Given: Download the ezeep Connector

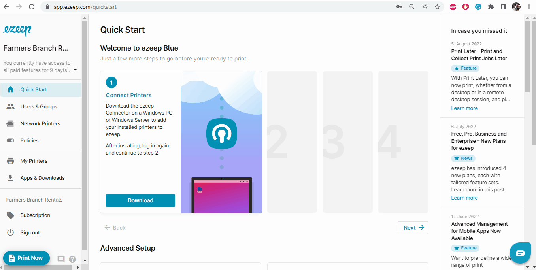Looking at the screenshot, I should tap(140, 200).
